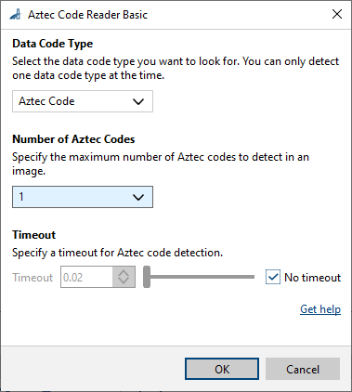Click the Data Code Type heading
The image size is (352, 392).
point(53,44)
